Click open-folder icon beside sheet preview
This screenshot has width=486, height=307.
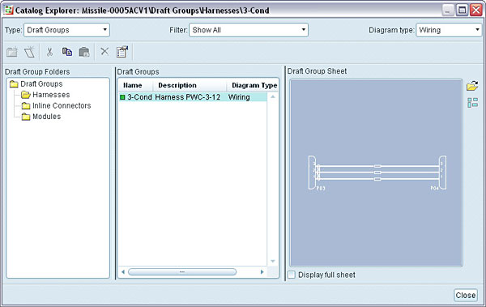tap(472, 86)
